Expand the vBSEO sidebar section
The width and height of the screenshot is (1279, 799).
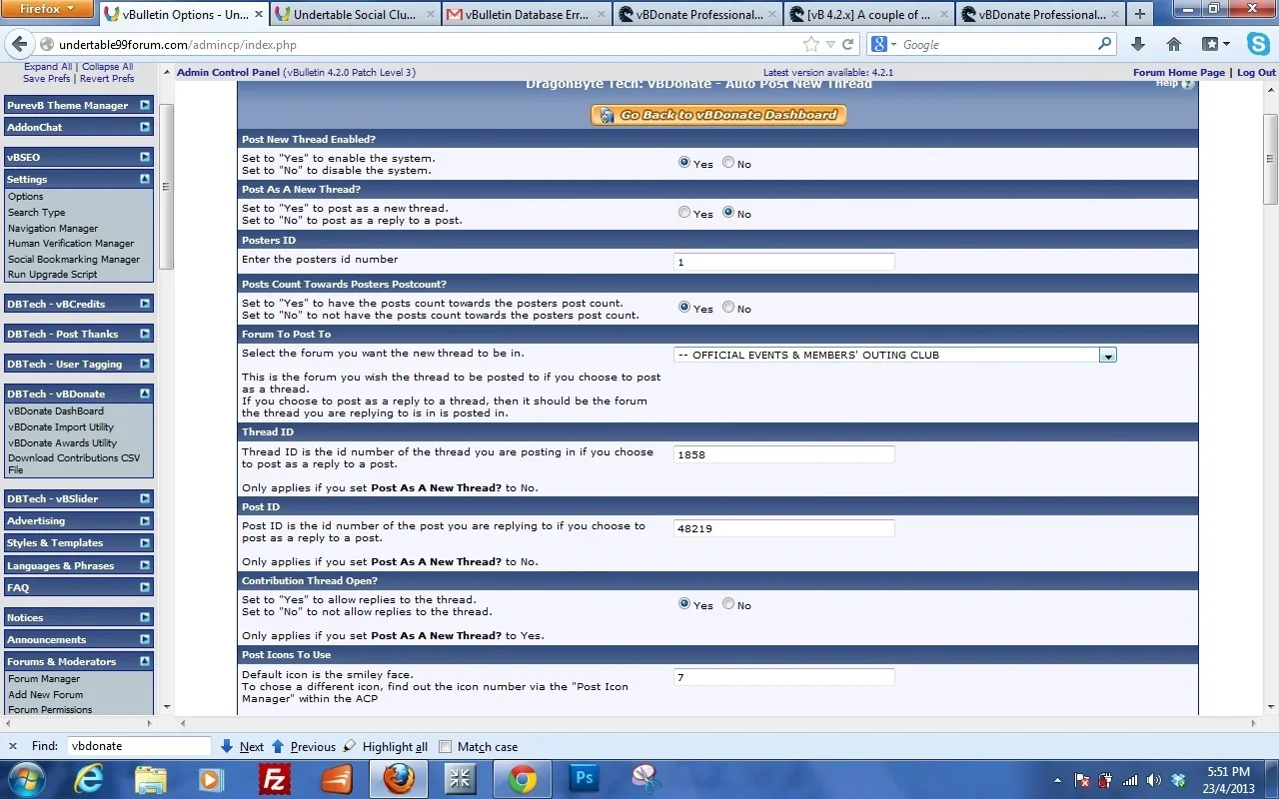tap(145, 157)
